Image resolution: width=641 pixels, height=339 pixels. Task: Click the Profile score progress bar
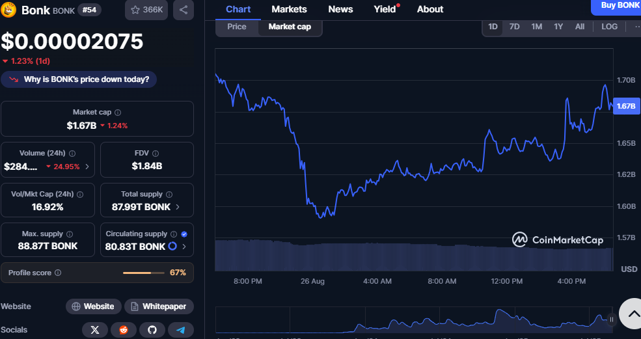click(143, 273)
